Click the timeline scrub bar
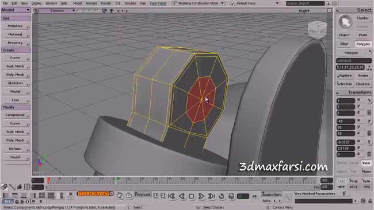The image size is (374, 210). pyautogui.click(x=182, y=181)
